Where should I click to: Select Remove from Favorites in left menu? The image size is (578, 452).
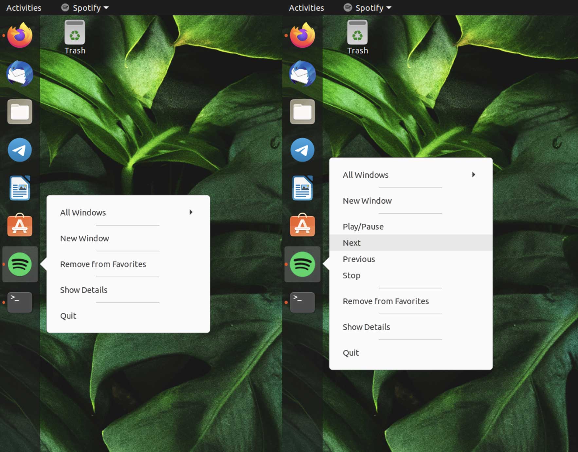click(128, 264)
